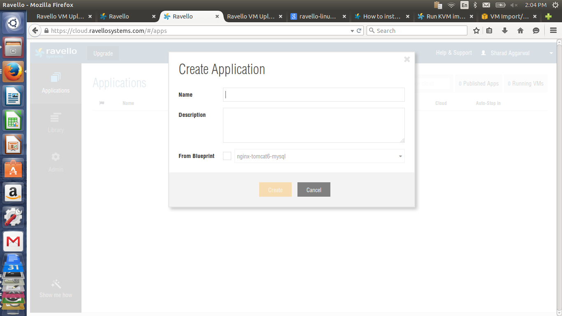562x316 pixels.
Task: Close the active Ravello tab
Action: [217, 16]
